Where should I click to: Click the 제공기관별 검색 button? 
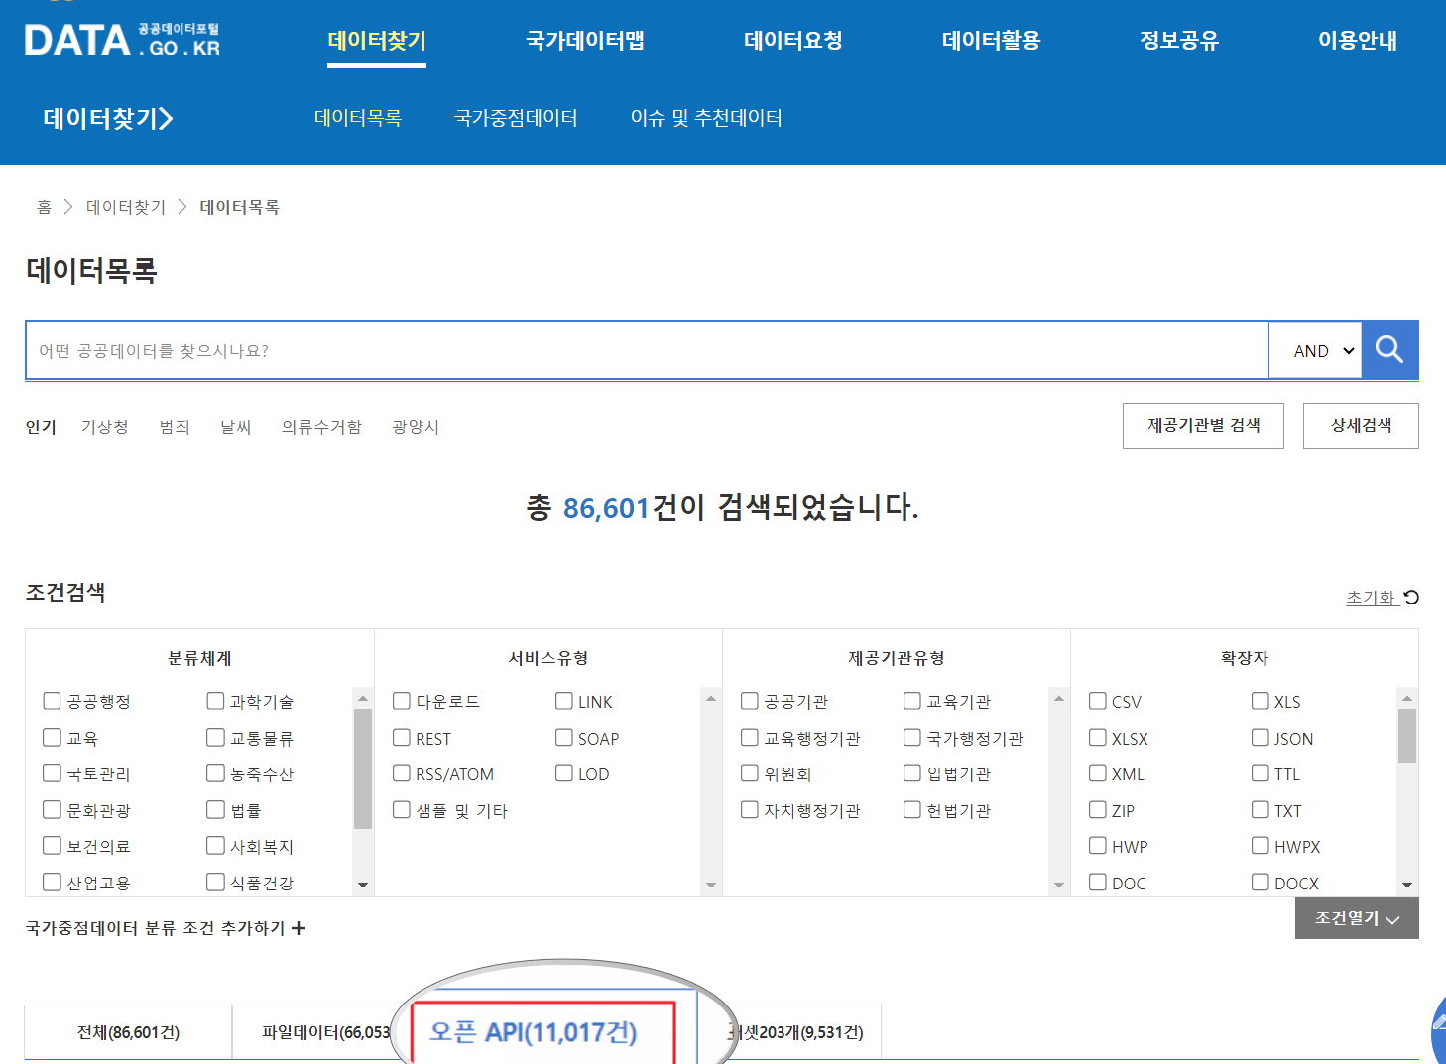tap(1203, 425)
